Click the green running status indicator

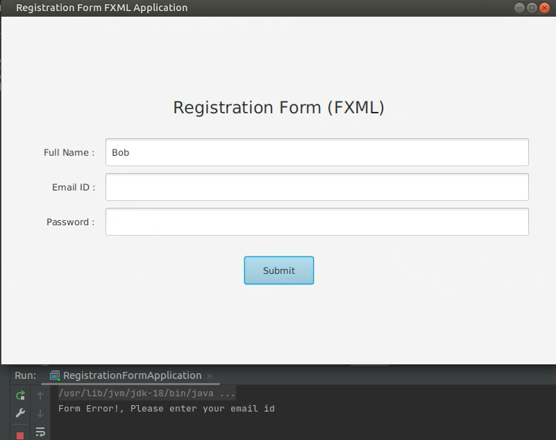[x=58, y=380]
